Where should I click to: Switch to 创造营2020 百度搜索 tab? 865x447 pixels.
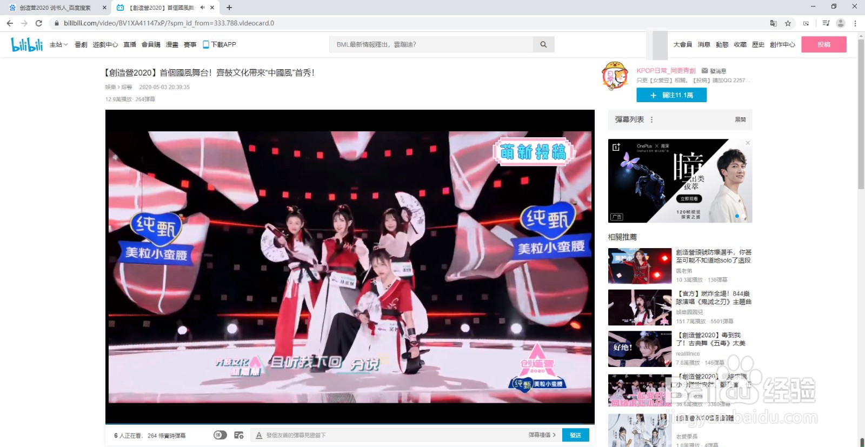tap(55, 8)
